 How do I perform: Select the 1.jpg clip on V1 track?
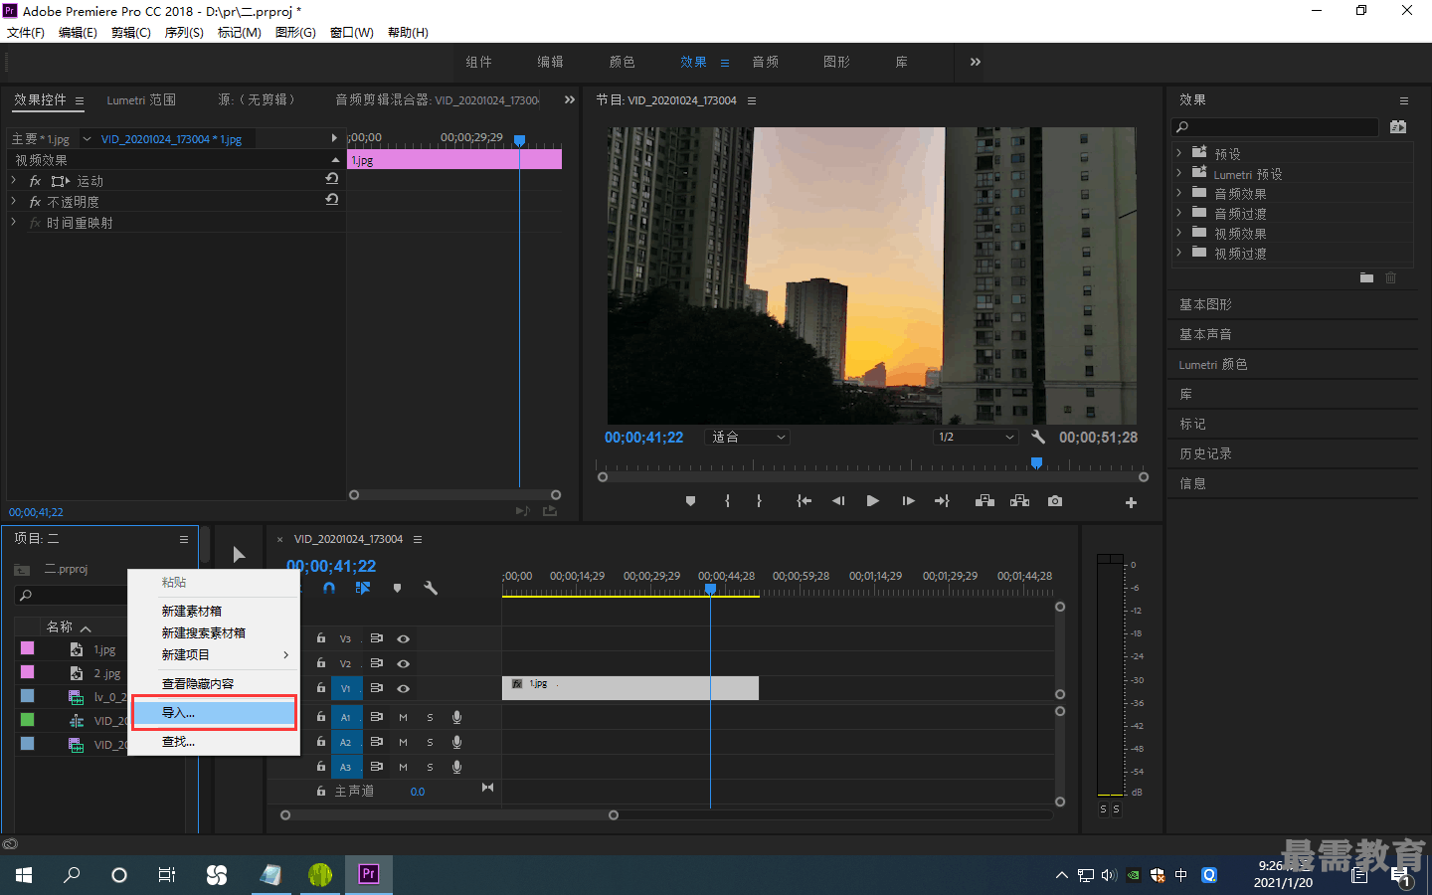tap(630, 688)
